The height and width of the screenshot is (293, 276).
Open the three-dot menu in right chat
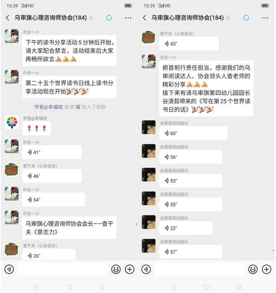[265, 18]
